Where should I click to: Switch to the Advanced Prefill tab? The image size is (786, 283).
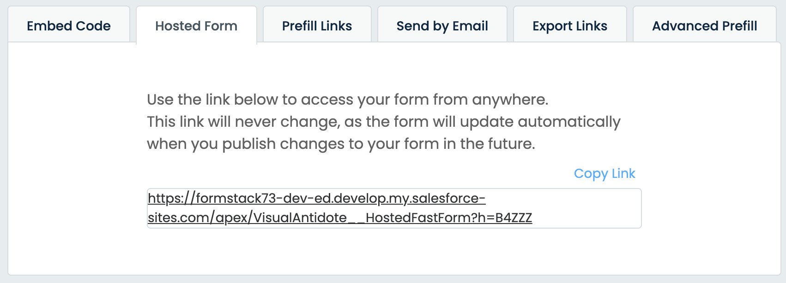(704, 26)
